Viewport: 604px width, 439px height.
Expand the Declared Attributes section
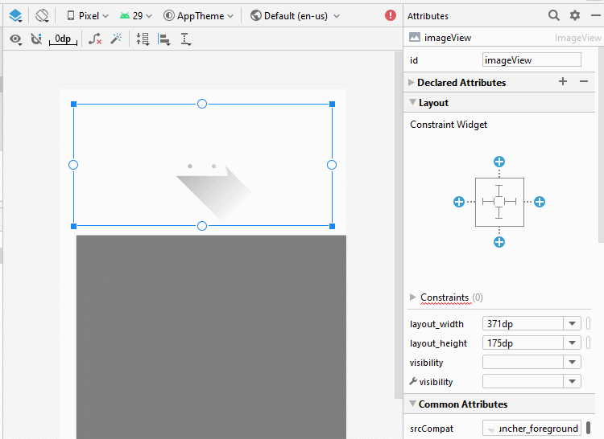click(x=411, y=82)
